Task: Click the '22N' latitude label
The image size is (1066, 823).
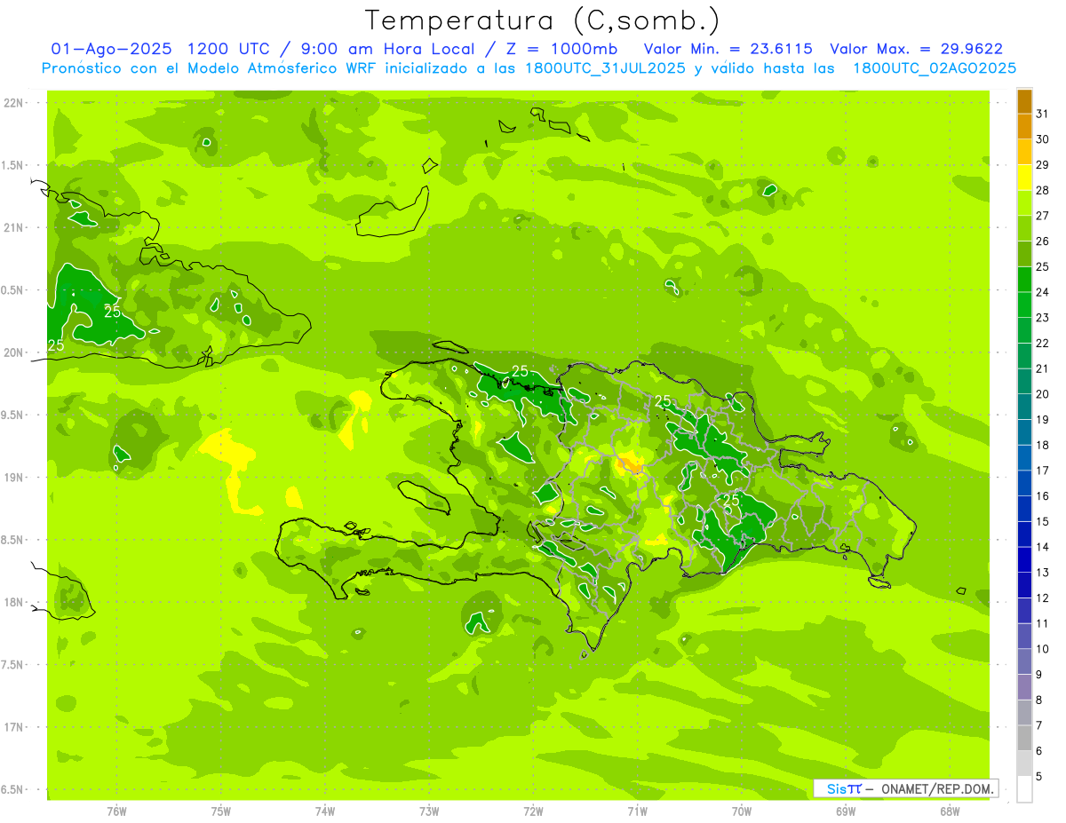Action: [x=12, y=102]
